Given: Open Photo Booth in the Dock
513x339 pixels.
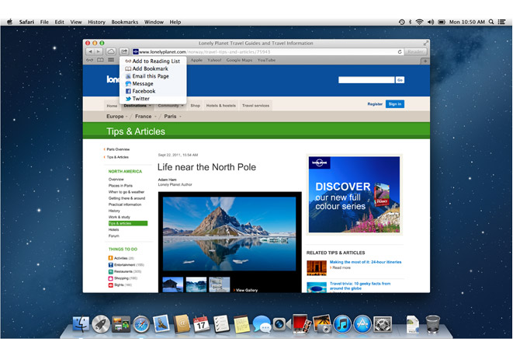Looking at the screenshot, I should [x=302, y=324].
